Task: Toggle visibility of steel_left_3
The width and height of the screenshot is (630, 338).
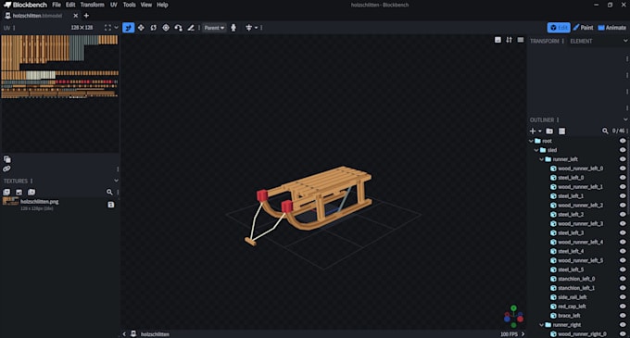Action: point(623,232)
